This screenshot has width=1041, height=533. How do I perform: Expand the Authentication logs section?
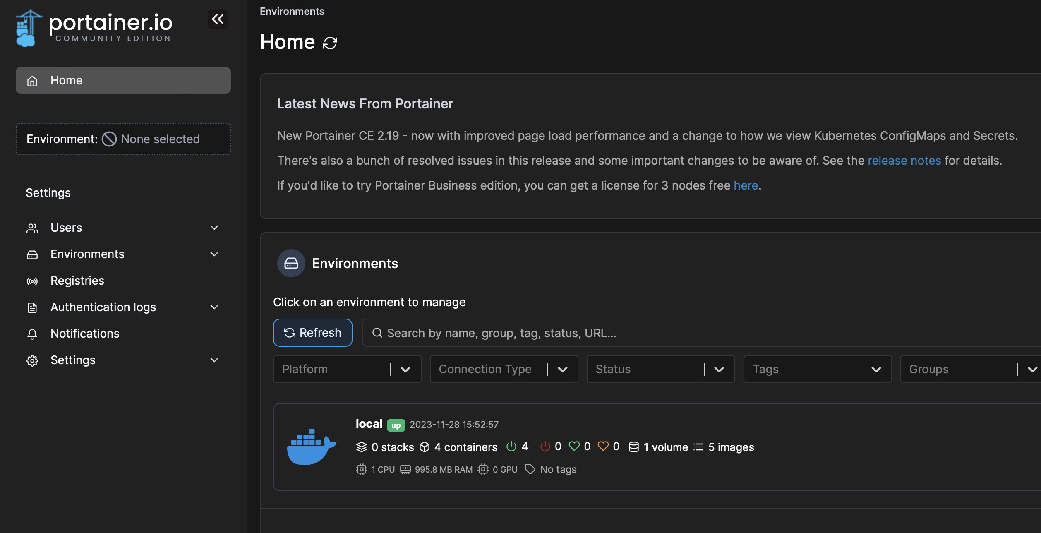[x=214, y=307]
